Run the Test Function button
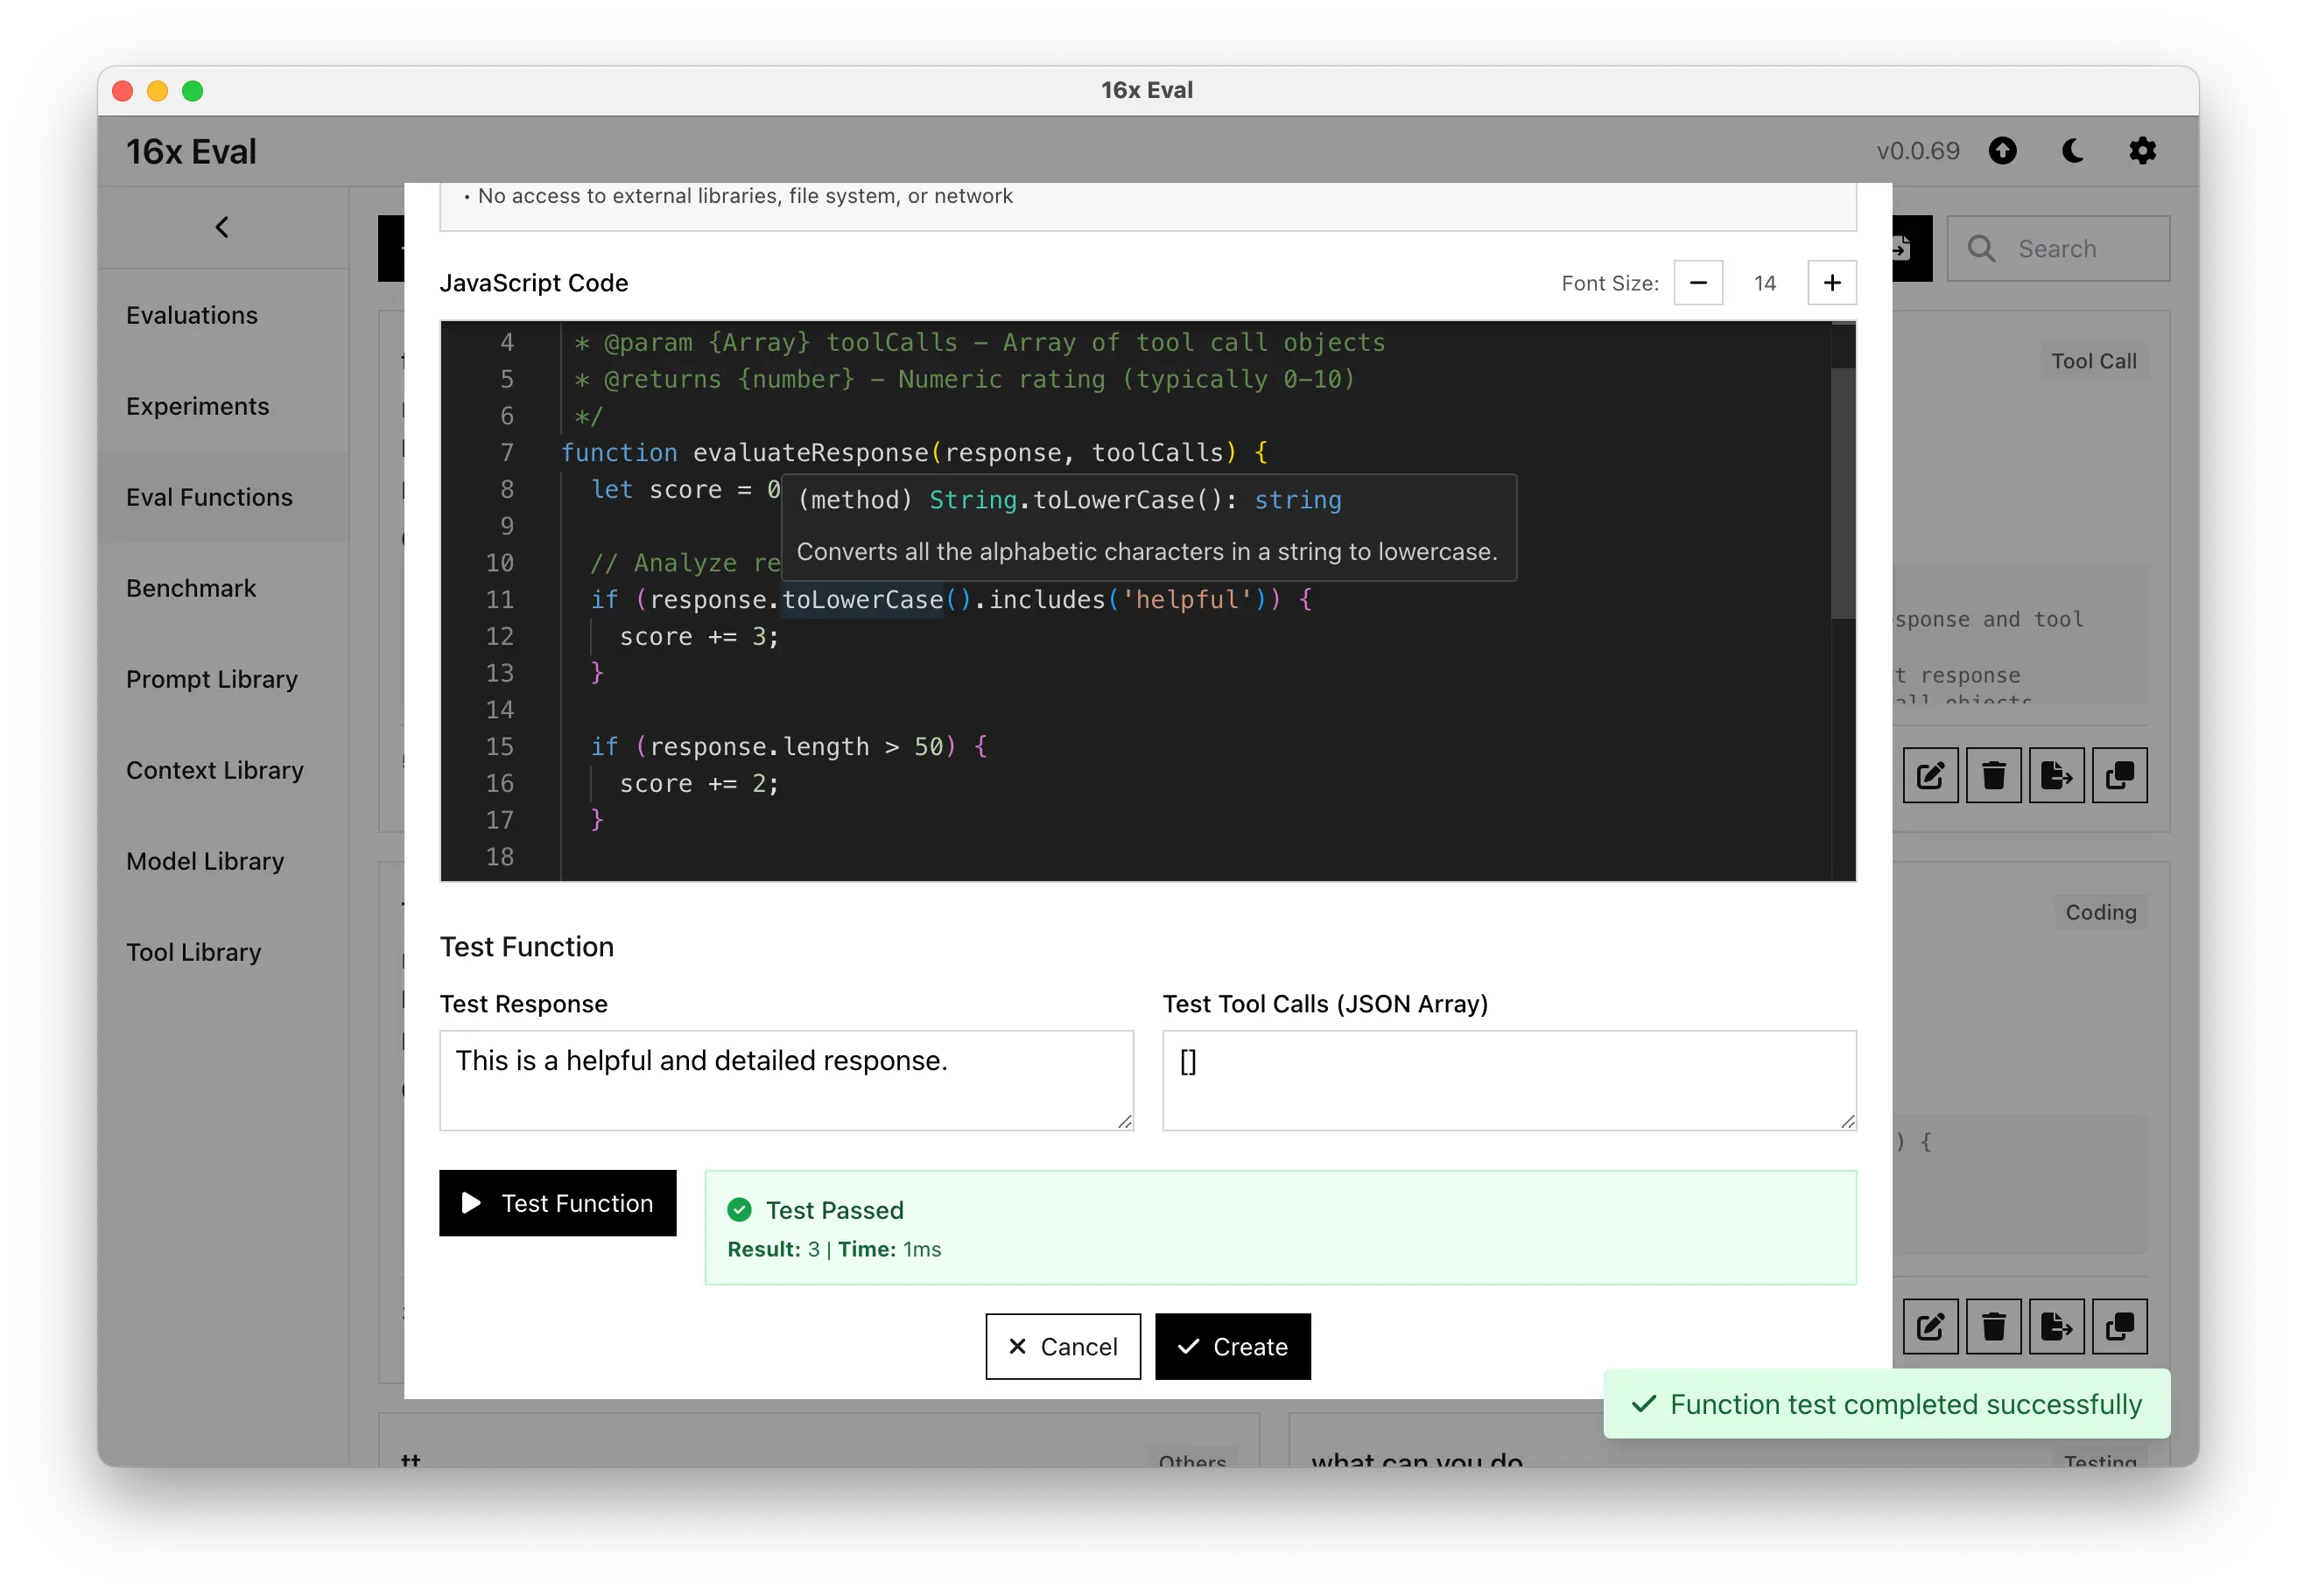 [558, 1203]
